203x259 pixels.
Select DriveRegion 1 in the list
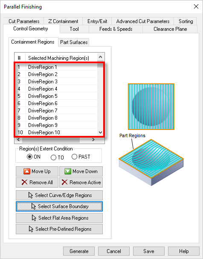(56, 67)
